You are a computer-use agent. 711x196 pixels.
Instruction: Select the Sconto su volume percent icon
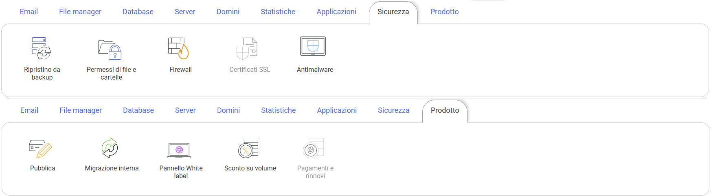248,148
